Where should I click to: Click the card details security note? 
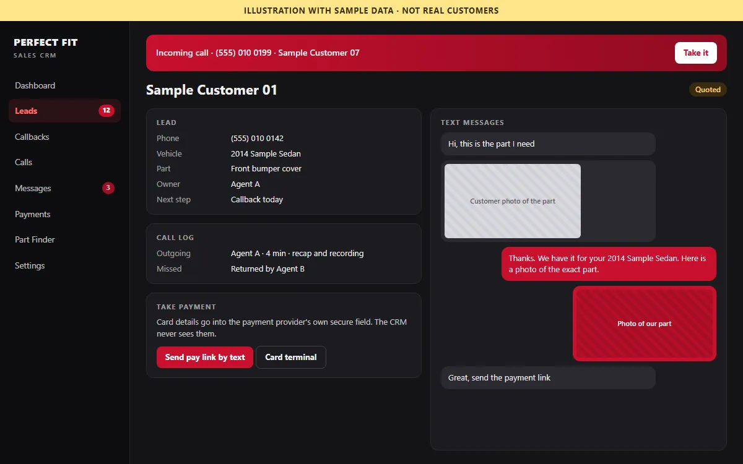pyautogui.click(x=282, y=328)
